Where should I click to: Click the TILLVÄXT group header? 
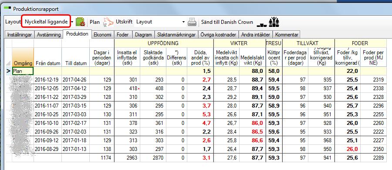tap(308, 43)
